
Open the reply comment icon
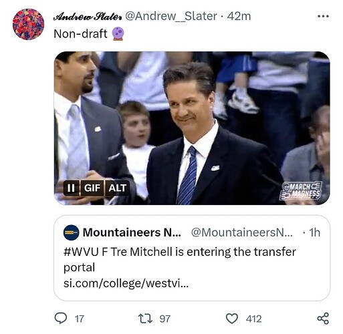[61, 319]
